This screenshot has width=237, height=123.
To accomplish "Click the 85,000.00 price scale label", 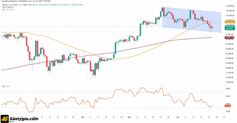I will (230, 58).
